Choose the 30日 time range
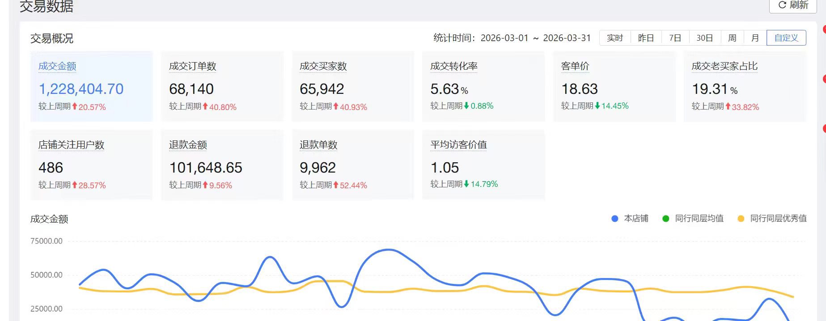 (705, 38)
